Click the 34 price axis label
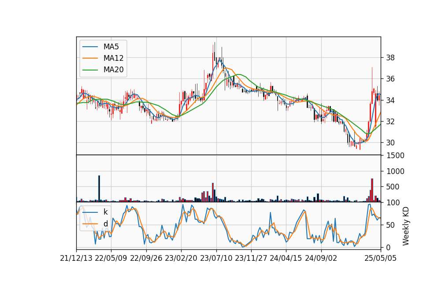 click(x=390, y=100)
